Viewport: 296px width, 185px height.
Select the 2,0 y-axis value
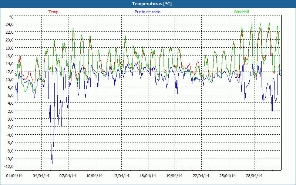coord(11,111)
